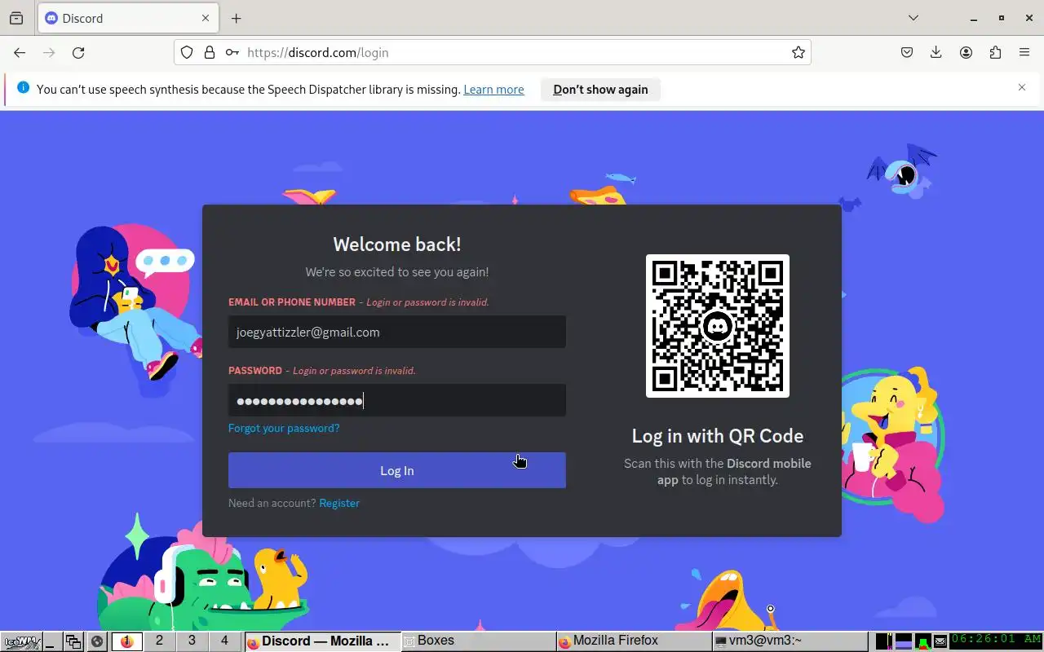Click the mail envelope tray icon

(940, 641)
